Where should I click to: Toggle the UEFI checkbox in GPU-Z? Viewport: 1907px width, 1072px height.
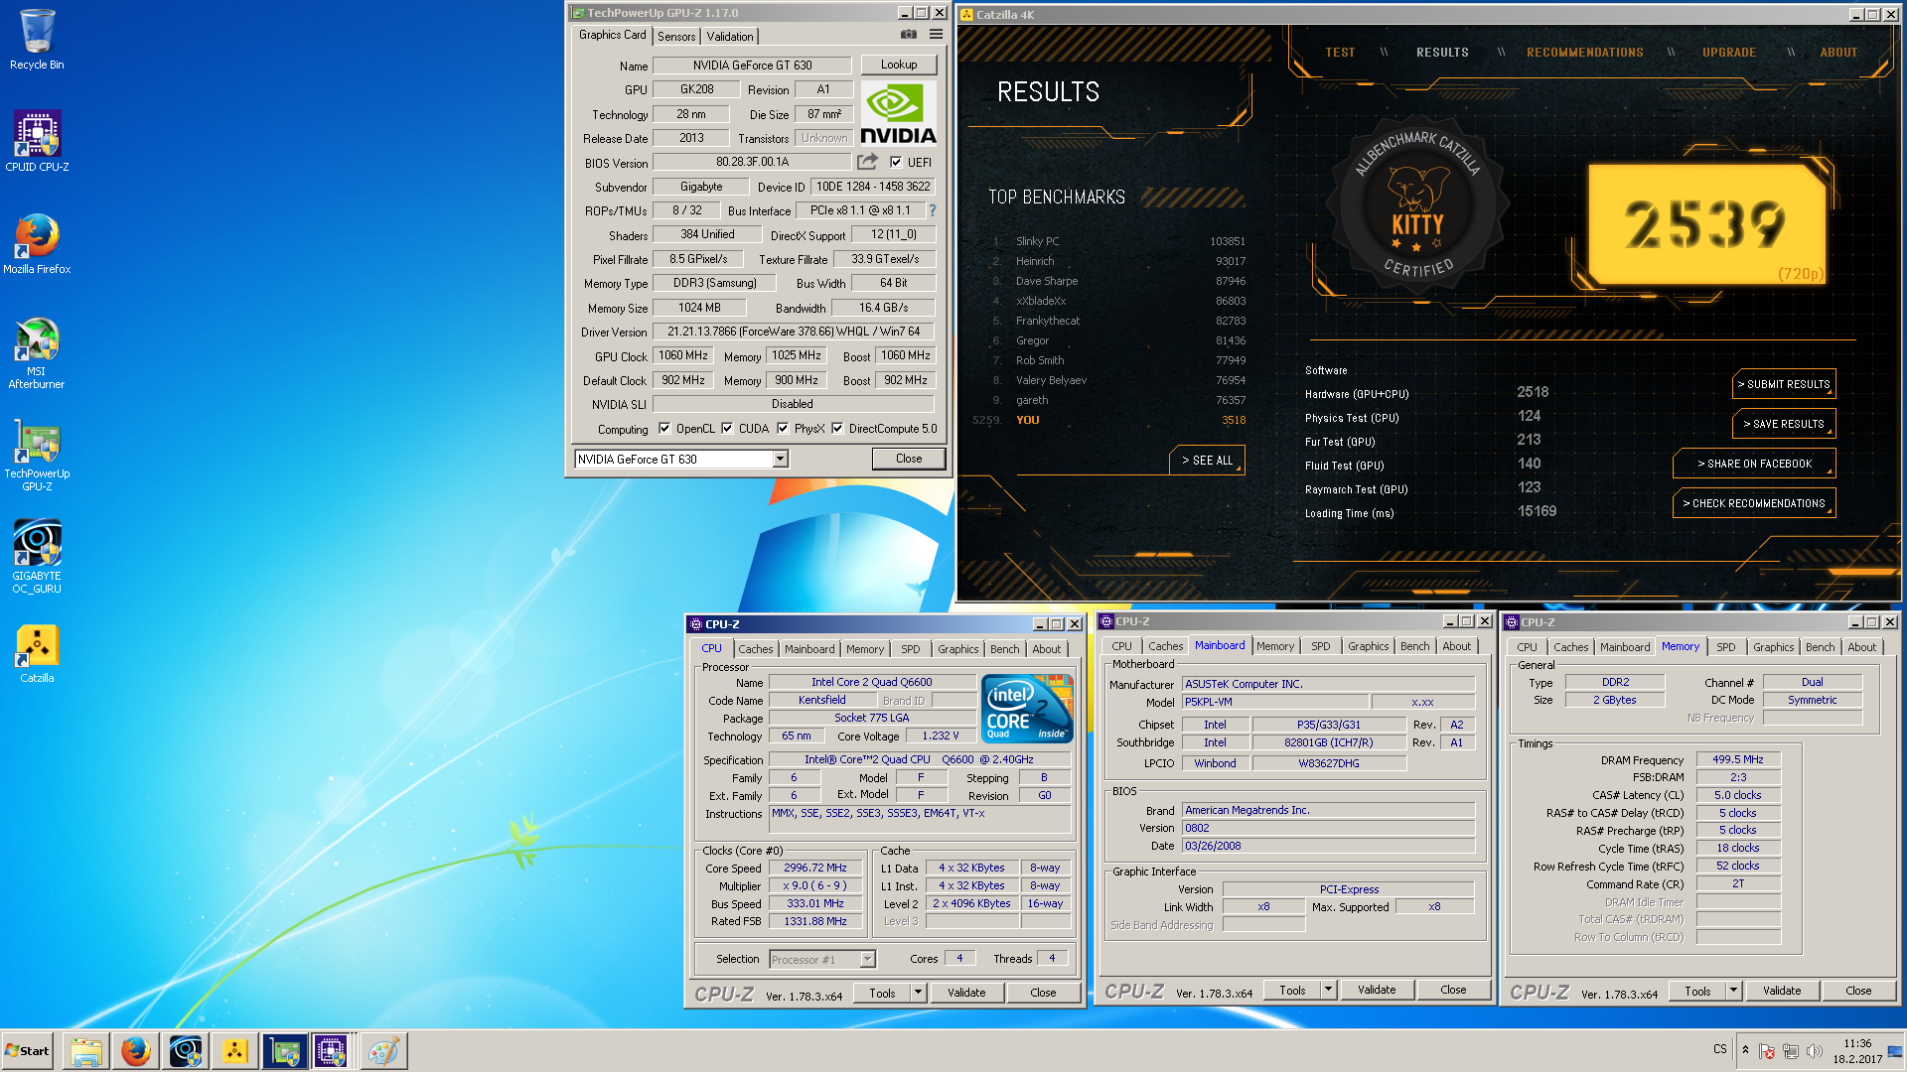click(x=896, y=162)
